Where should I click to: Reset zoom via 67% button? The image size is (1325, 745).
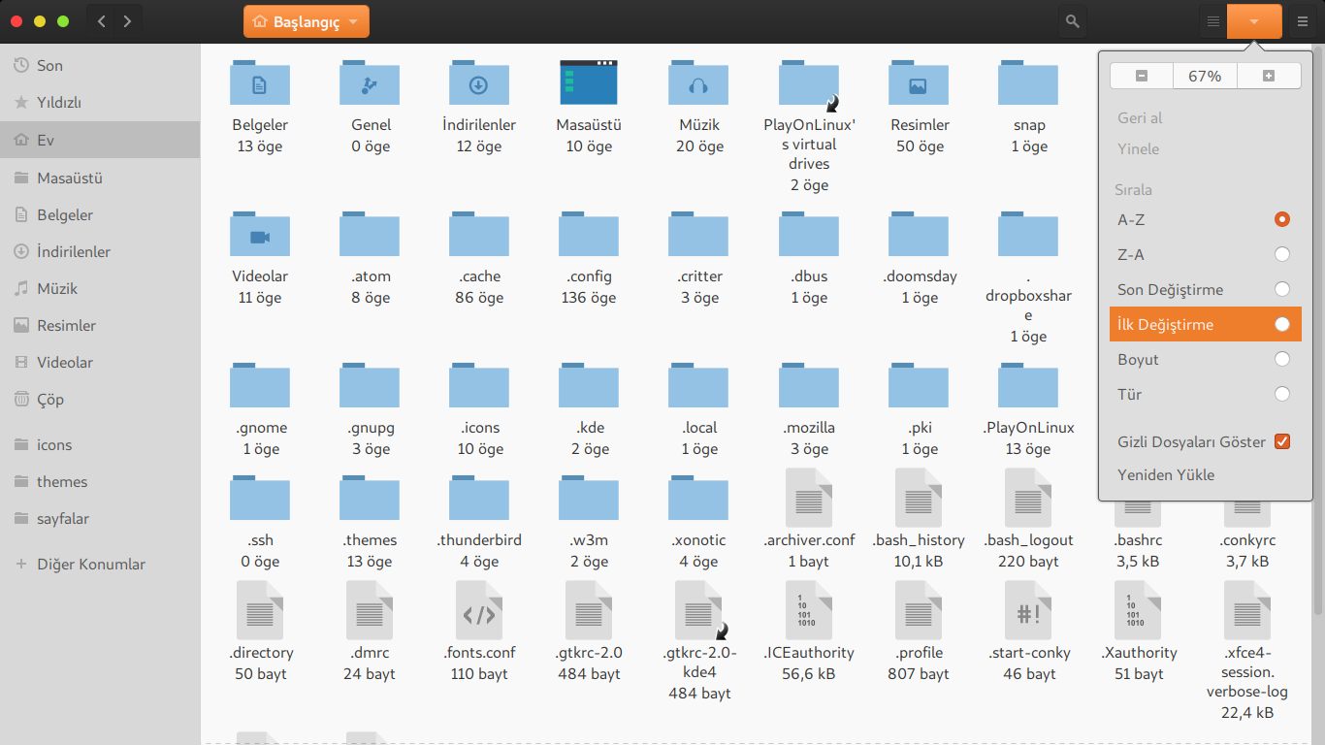(x=1205, y=76)
